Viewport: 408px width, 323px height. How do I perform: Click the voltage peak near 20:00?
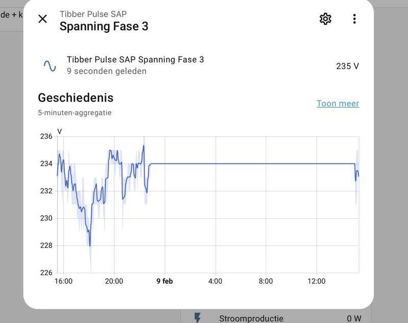[x=109, y=150]
